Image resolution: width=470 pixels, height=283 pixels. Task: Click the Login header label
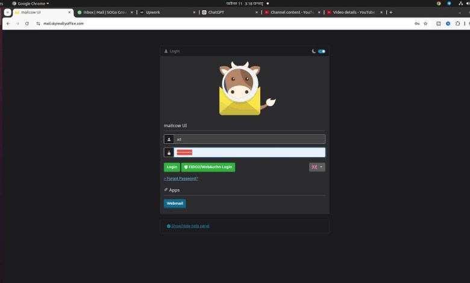[175, 51]
